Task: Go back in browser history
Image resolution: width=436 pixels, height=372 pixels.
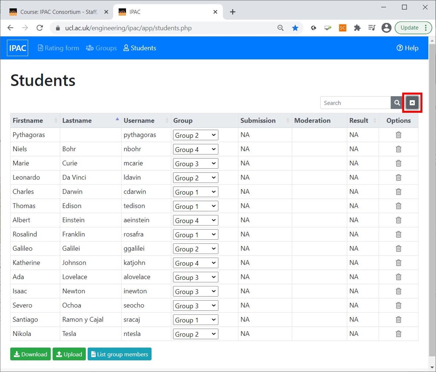Action: 11,28
